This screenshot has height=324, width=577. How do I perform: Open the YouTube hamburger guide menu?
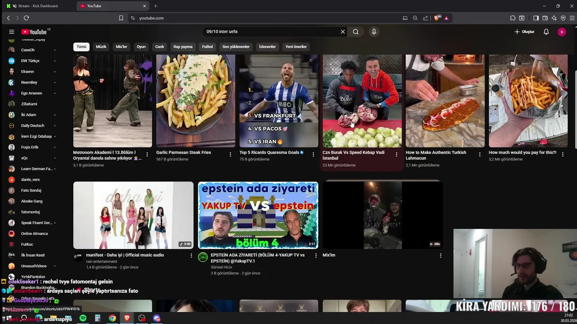(x=12, y=31)
